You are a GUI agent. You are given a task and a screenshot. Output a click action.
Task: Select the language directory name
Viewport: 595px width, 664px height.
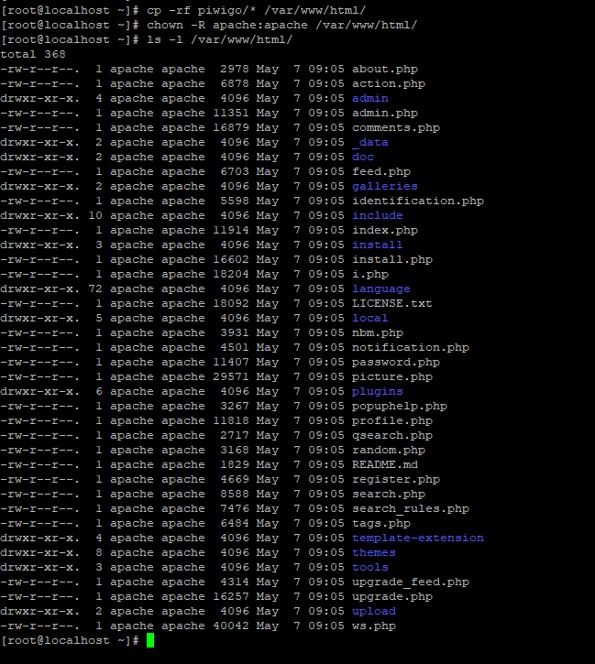tap(381, 288)
